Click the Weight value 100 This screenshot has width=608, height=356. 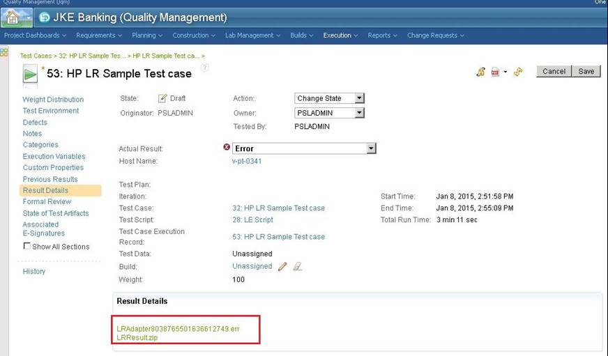coord(238,279)
